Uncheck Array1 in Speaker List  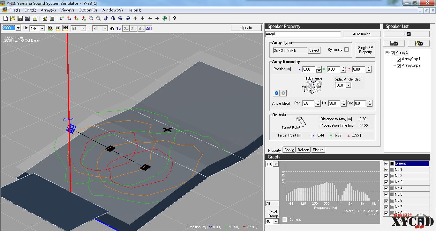click(x=393, y=53)
